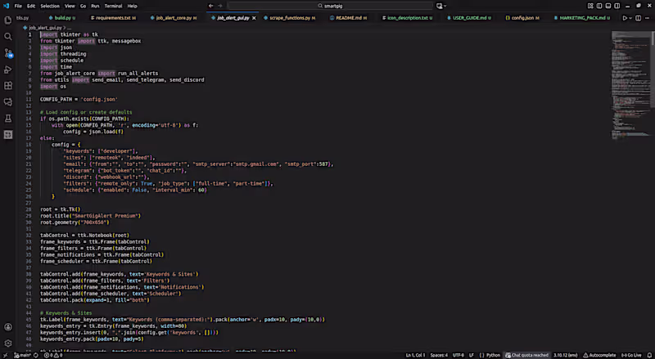655x359 pixels.
Task: Open the Search view in activity bar
Action: pyautogui.click(x=8, y=36)
